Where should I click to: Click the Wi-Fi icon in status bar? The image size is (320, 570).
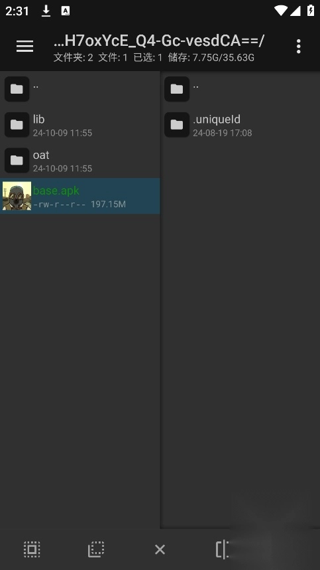(281, 11)
